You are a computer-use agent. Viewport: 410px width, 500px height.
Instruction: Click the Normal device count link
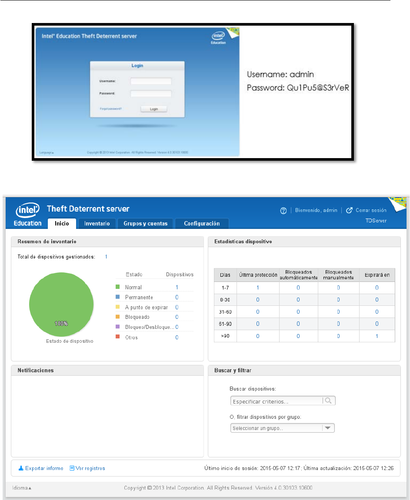pos(177,287)
